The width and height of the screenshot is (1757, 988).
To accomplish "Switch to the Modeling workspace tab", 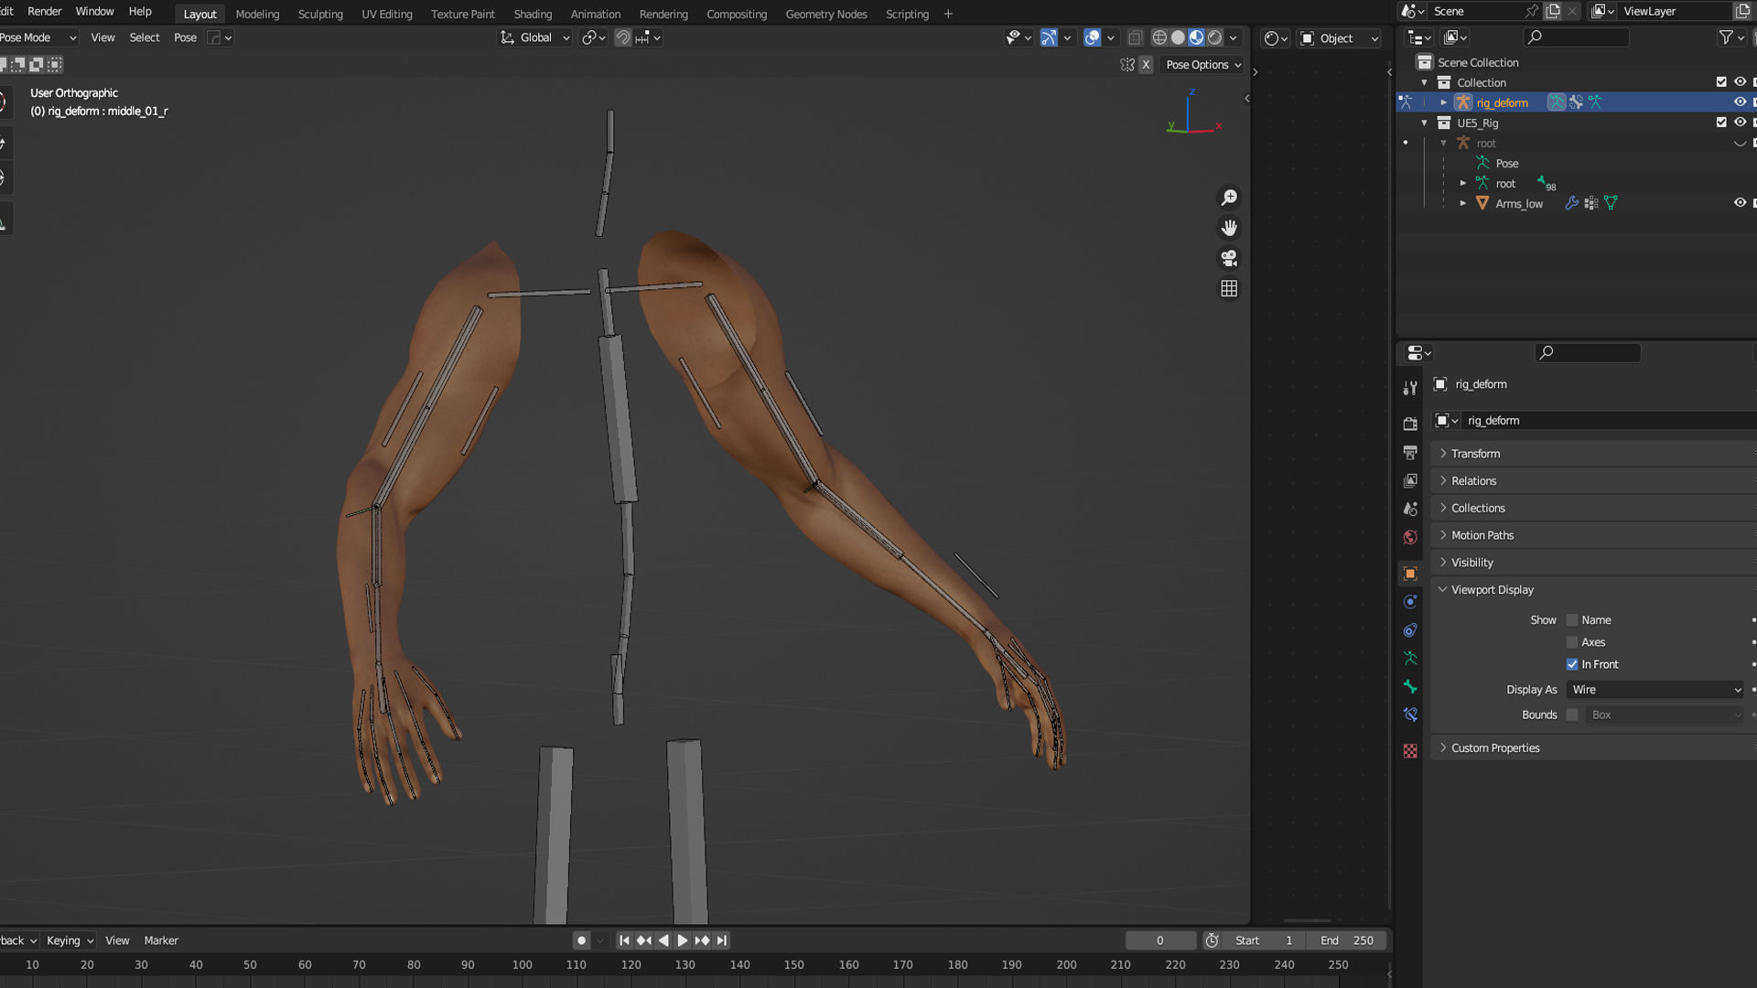I will click(x=257, y=14).
